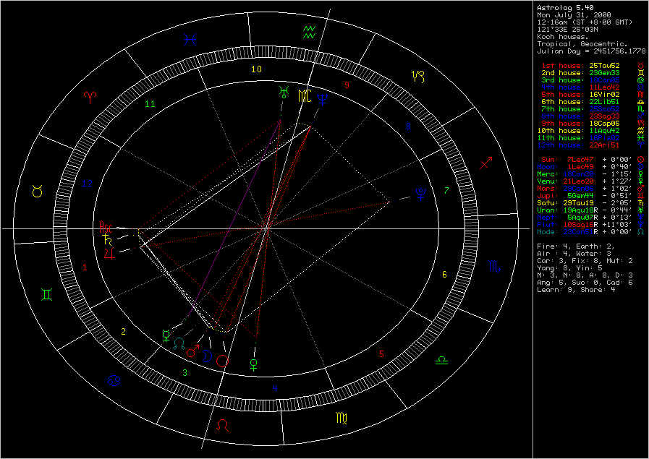This screenshot has width=649, height=459.
Task: Select the yellow Taurus sign on outer ring
Action: tap(37, 192)
